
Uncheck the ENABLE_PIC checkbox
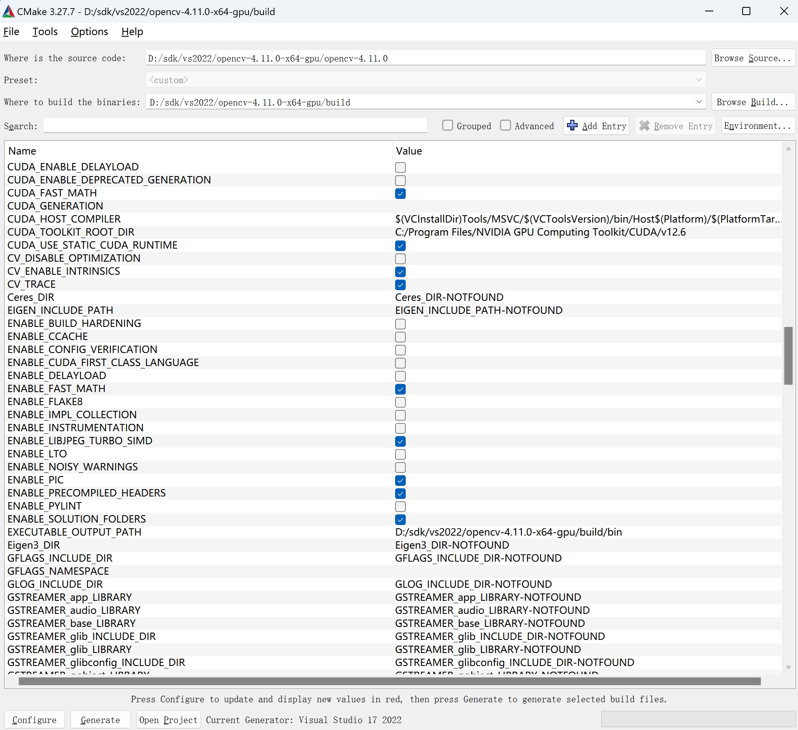[x=400, y=480]
